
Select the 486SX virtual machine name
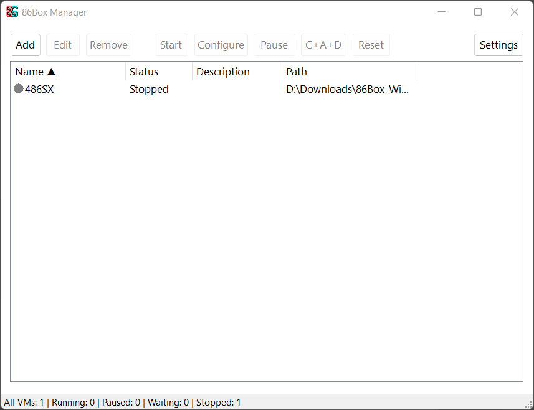(39, 89)
